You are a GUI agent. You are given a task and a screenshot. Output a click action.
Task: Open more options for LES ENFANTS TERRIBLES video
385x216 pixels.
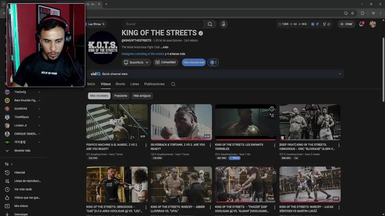[x=275, y=145]
